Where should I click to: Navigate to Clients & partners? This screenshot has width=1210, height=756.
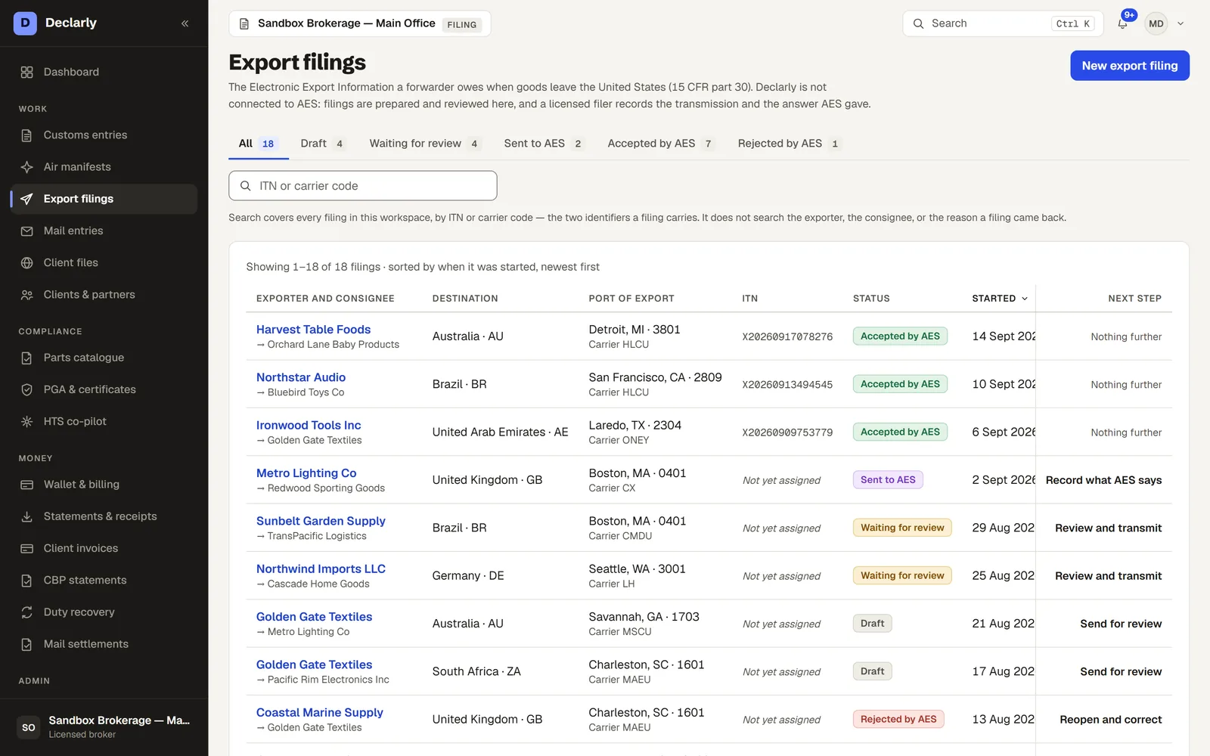(x=104, y=295)
